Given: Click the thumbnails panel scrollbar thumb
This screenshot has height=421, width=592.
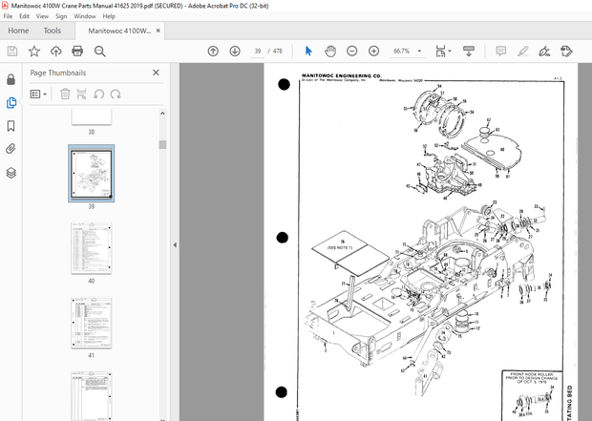Looking at the screenshot, I should tap(162, 144).
